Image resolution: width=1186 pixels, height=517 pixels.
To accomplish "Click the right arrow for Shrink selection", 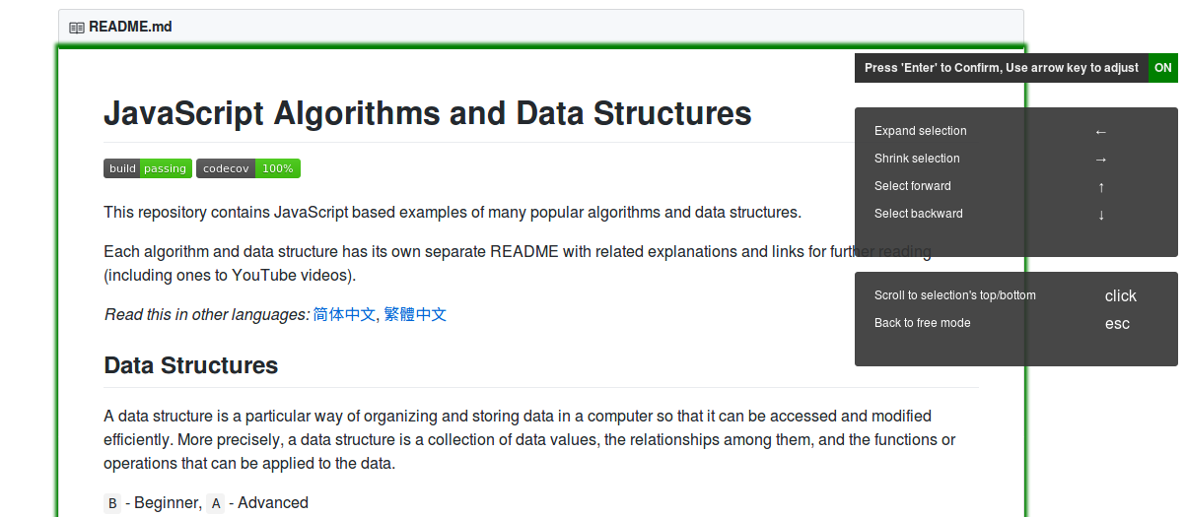I will (x=1101, y=160).
